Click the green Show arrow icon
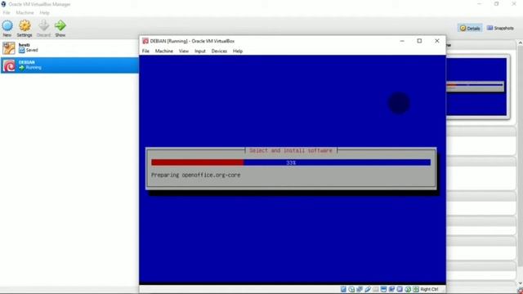Image resolution: width=523 pixels, height=294 pixels. click(60, 25)
